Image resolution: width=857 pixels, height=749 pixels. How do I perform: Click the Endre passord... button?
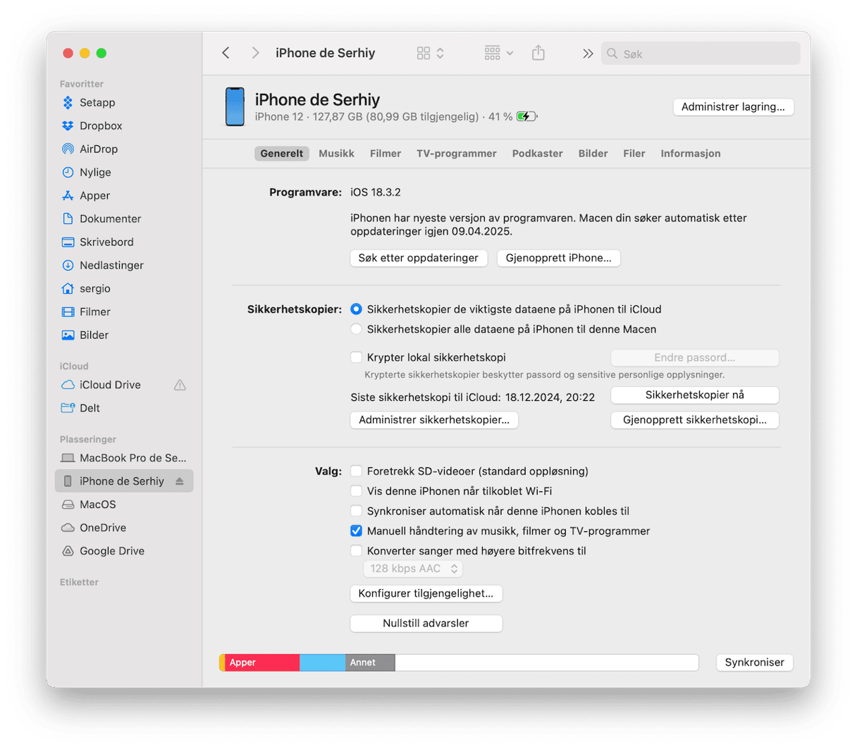point(695,358)
